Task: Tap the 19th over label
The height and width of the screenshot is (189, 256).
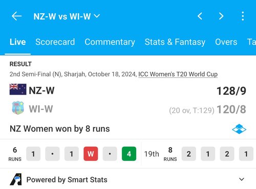Action: click(x=152, y=154)
